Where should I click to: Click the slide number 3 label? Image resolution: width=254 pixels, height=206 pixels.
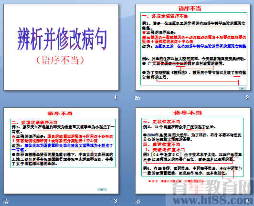click(116, 201)
